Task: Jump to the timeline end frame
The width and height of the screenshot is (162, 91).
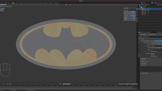Action: pos(70,84)
